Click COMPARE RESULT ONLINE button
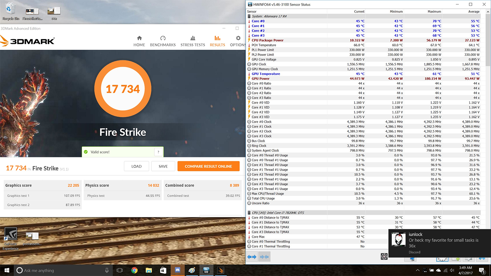The height and width of the screenshot is (276, 491). (x=208, y=166)
